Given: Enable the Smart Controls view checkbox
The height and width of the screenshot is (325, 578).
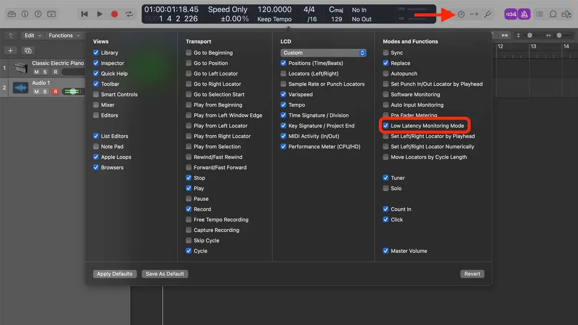Looking at the screenshot, I should [96, 94].
